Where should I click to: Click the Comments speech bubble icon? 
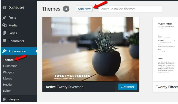tap(4, 41)
